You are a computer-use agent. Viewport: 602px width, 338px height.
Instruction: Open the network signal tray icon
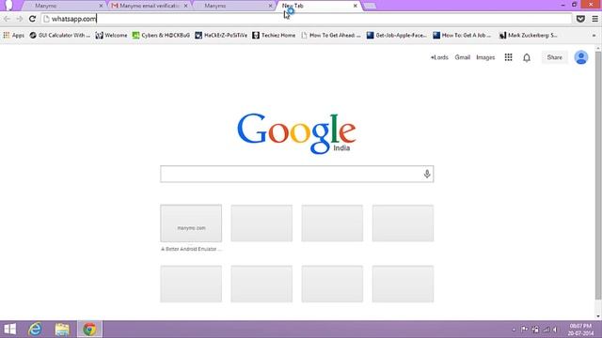(x=546, y=330)
